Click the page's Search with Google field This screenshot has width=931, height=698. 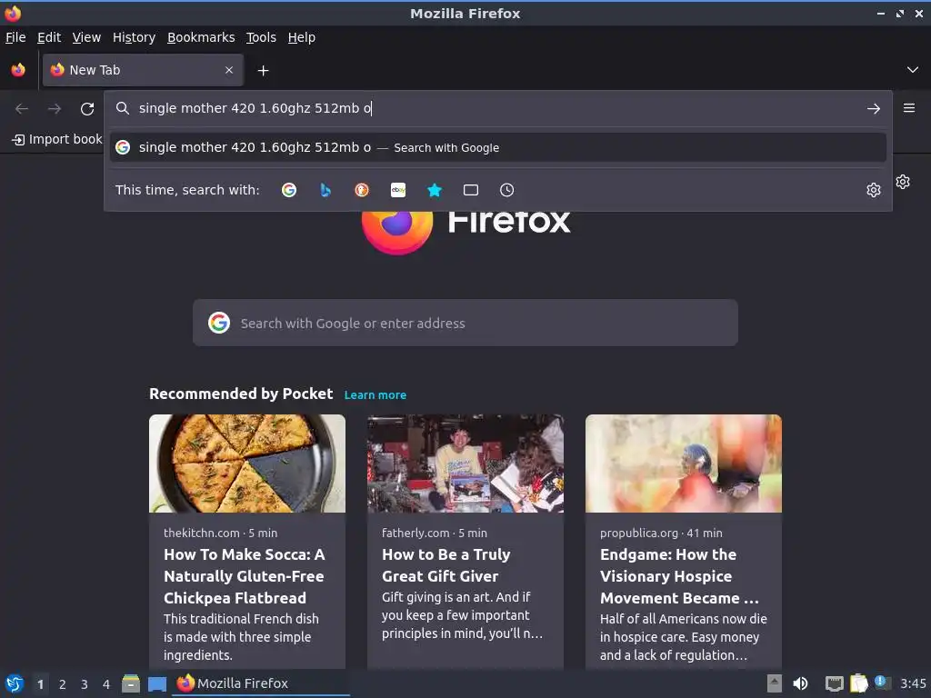pyautogui.click(x=465, y=323)
